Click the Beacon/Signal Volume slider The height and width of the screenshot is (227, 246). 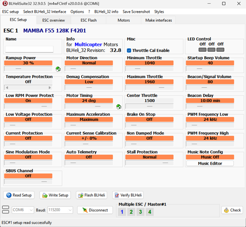[210, 88]
